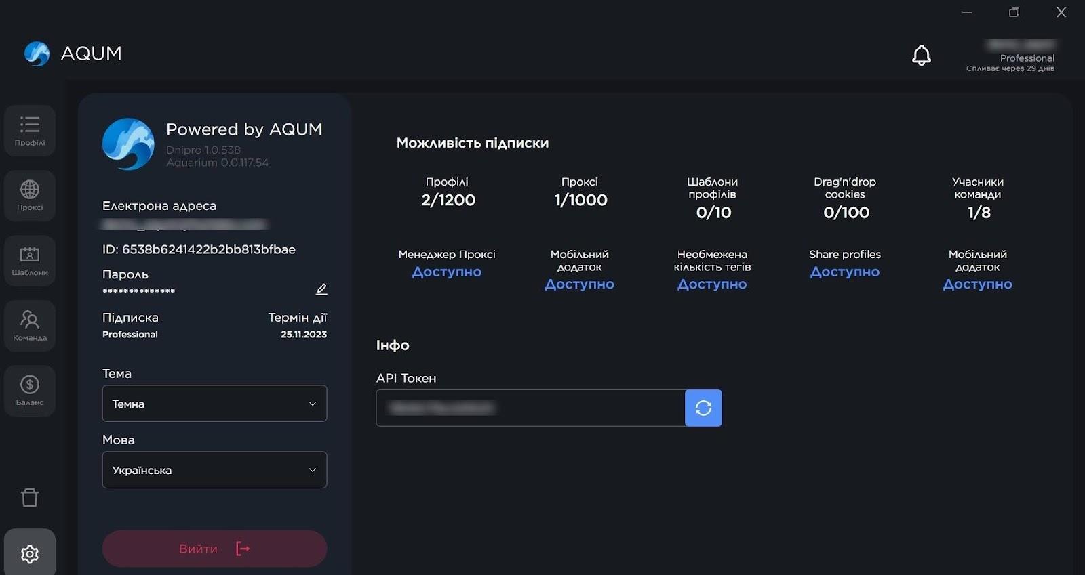This screenshot has width=1085, height=575.
Task: Click the expiry date 25.11.2023
Action: coord(304,335)
